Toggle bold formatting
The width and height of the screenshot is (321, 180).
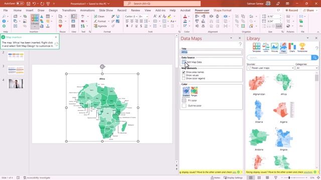tap(127, 26)
